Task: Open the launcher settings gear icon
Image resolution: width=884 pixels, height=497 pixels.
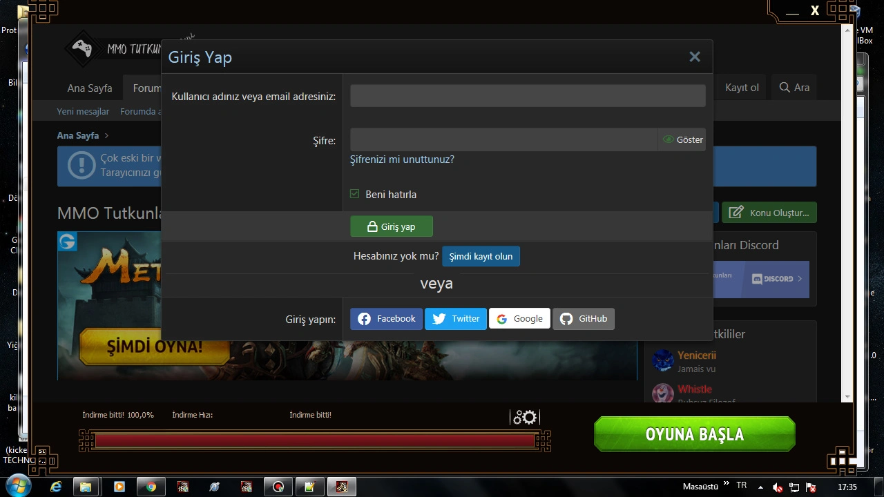Action: click(526, 417)
